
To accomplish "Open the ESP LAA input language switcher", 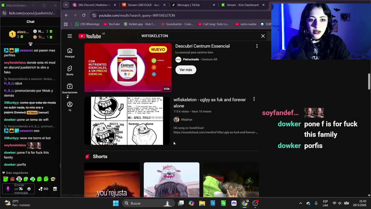I will (325, 203).
